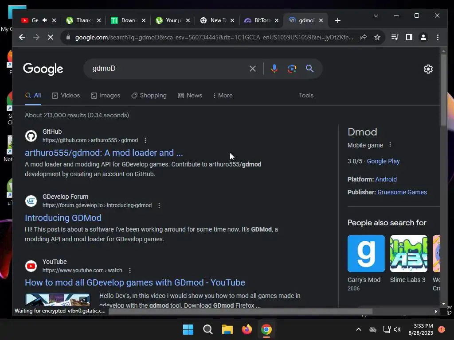Open Chrome profile avatar
454x340 pixels.
(423, 37)
